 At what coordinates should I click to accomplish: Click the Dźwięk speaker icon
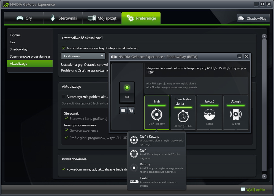[x=236, y=114]
